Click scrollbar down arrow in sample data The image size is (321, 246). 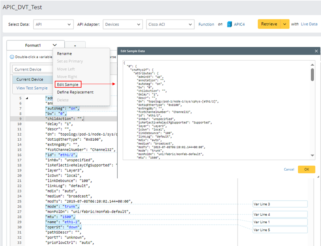click(x=312, y=155)
